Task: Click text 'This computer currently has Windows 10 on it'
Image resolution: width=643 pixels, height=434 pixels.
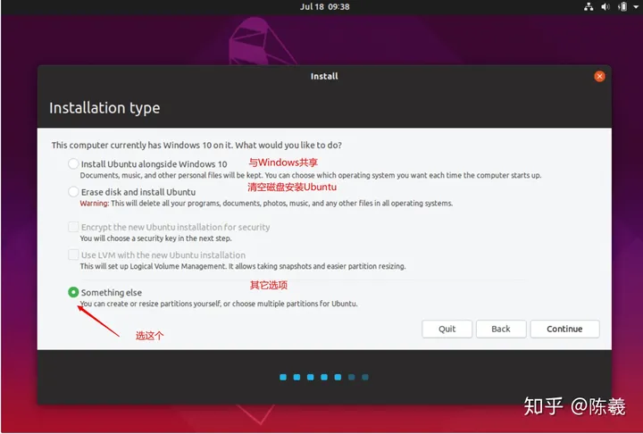Action: [x=140, y=146]
